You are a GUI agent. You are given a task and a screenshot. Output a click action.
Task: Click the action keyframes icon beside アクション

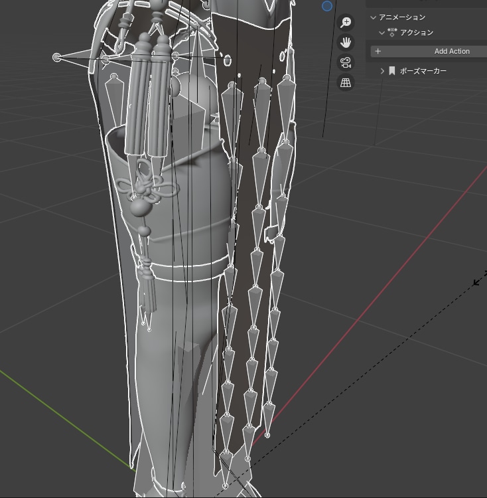(392, 33)
